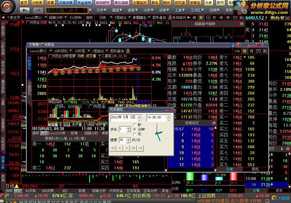
Task: Click the F10资料 button
Action: pos(76,18)
